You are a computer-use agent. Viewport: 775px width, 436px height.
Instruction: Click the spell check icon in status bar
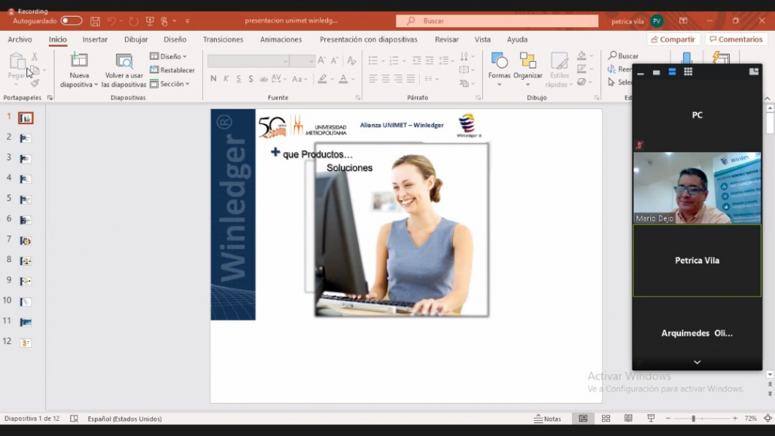(74, 419)
